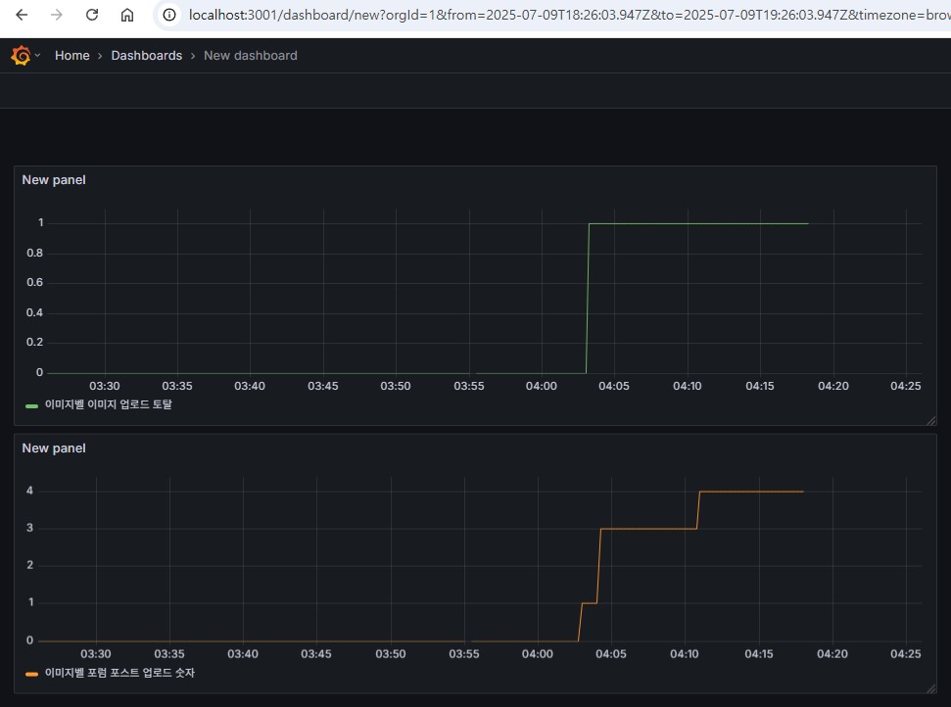Open the top panel's New panel title menu
The height and width of the screenshot is (707, 951).
click(x=54, y=180)
